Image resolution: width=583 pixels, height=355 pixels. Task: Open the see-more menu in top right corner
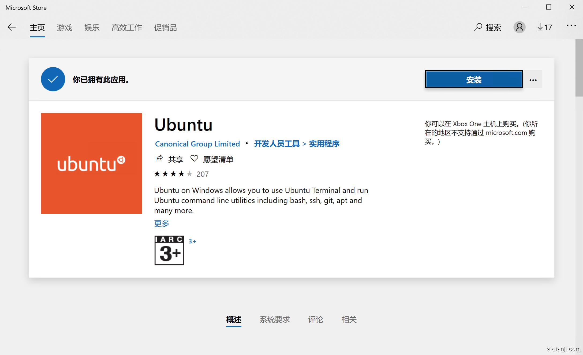point(571,25)
